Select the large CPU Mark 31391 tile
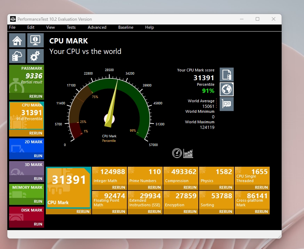 pyautogui.click(x=69, y=188)
